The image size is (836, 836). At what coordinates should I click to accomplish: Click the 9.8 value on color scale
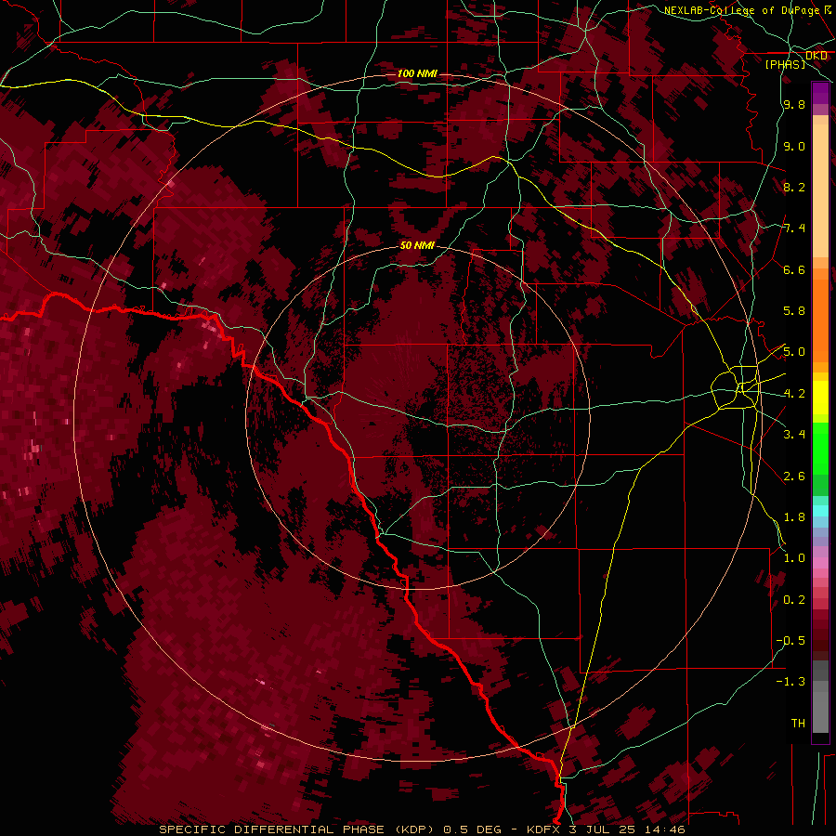[794, 104]
